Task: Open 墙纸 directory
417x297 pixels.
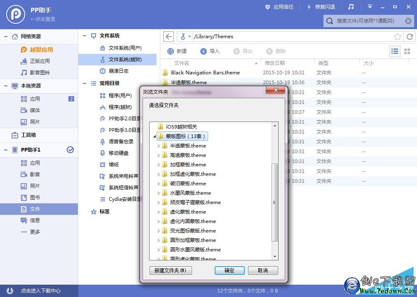Action: click(x=109, y=164)
